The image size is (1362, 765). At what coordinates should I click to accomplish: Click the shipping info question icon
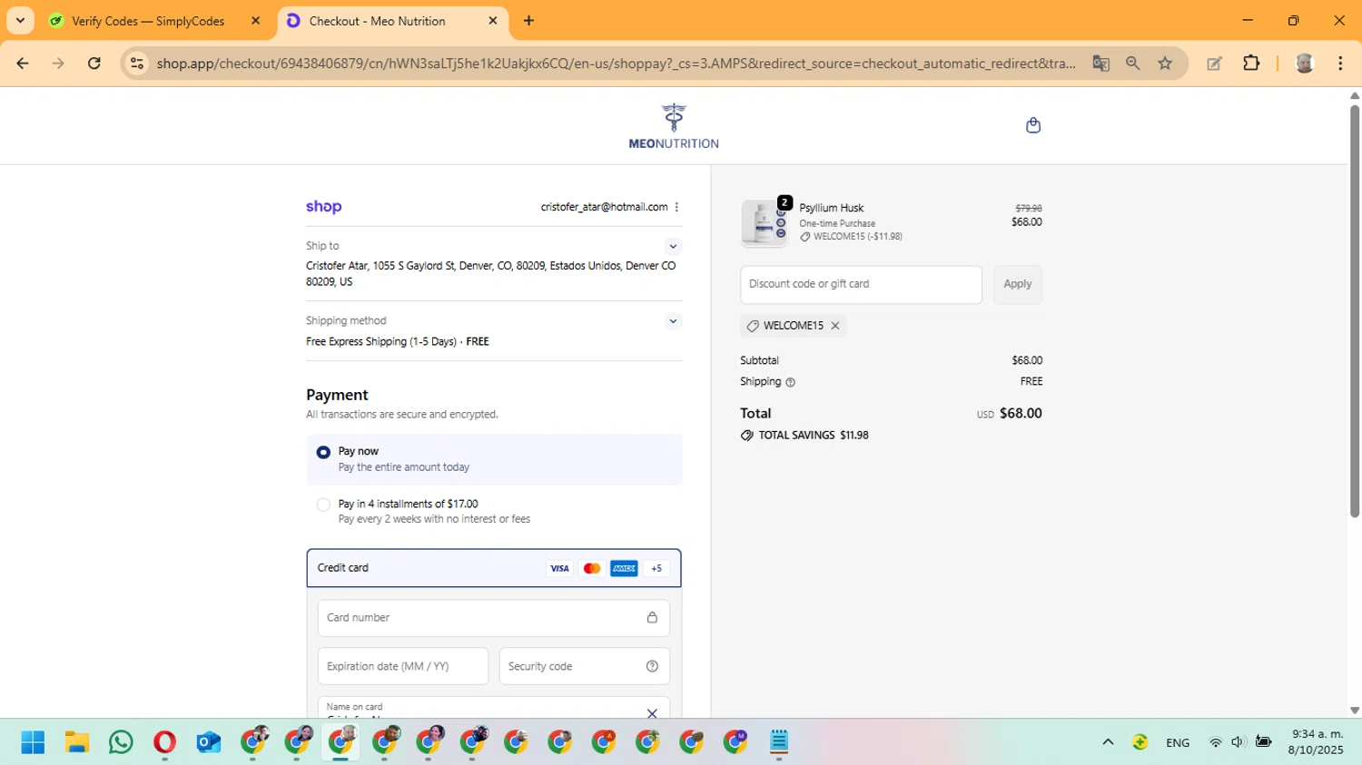pyautogui.click(x=790, y=382)
